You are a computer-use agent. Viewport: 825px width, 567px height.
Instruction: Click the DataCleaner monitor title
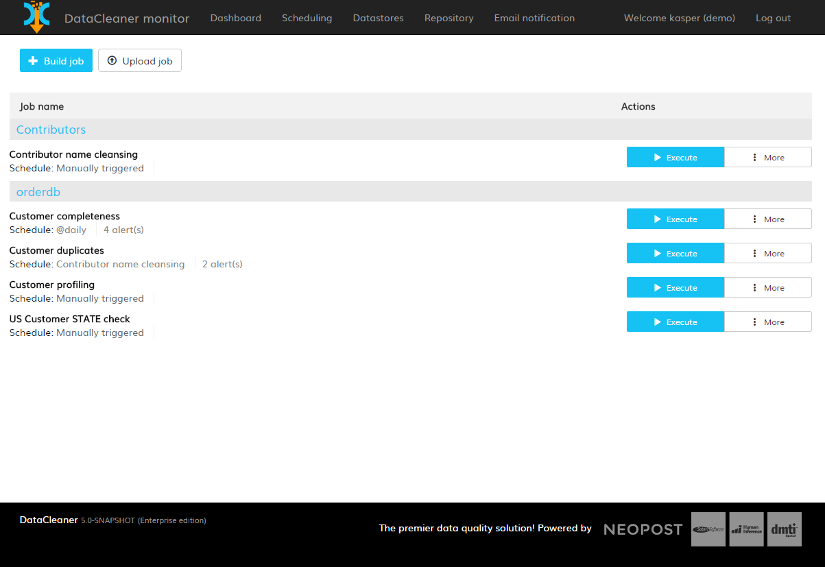click(127, 19)
